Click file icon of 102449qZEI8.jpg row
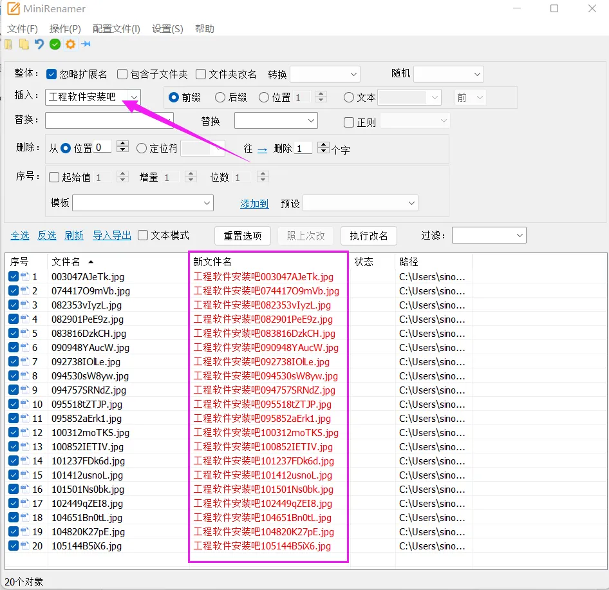Screen dimensions: 609x590 (25, 503)
